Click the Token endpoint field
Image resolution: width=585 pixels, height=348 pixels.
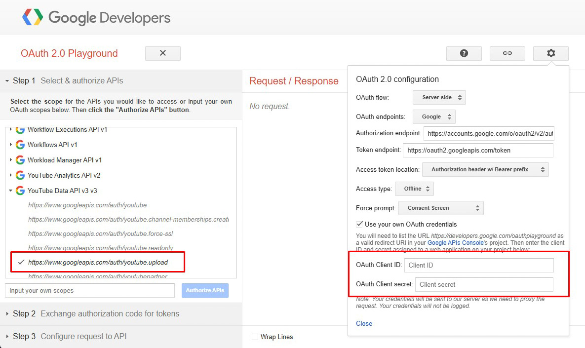coord(478,151)
